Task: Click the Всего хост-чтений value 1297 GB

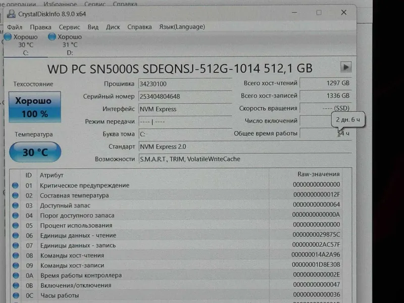Action: point(326,83)
